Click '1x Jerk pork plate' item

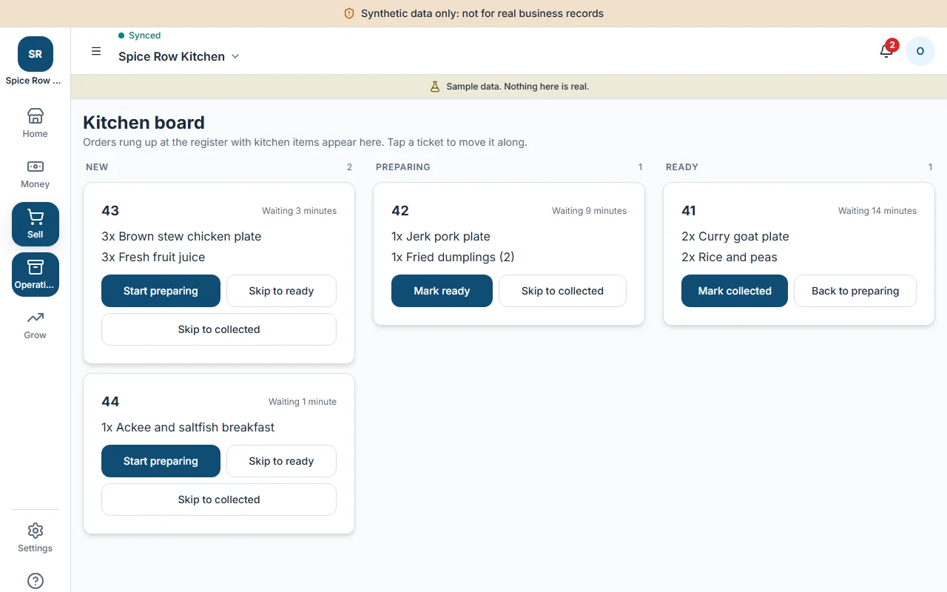(x=441, y=237)
